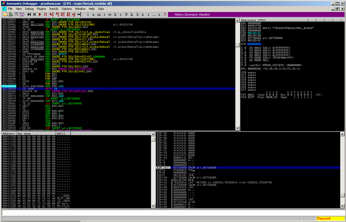Click the Hex dump column header
This screenshot has width=346, height=222.
(x=36, y=133)
